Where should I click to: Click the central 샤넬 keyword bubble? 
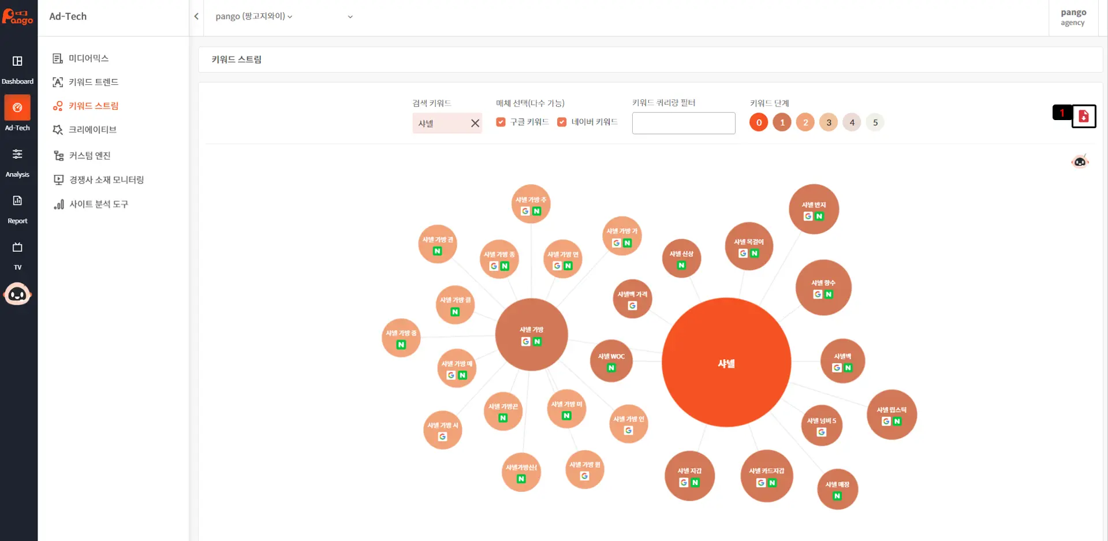[x=726, y=363]
